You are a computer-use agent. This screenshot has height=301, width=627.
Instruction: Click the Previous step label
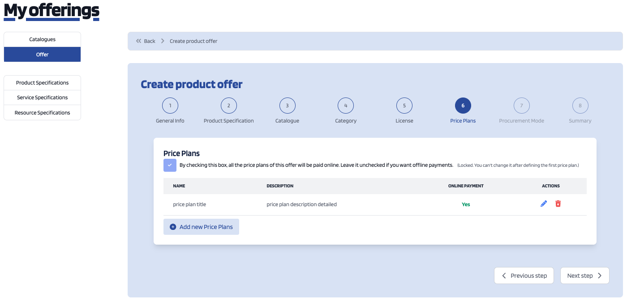(529, 276)
